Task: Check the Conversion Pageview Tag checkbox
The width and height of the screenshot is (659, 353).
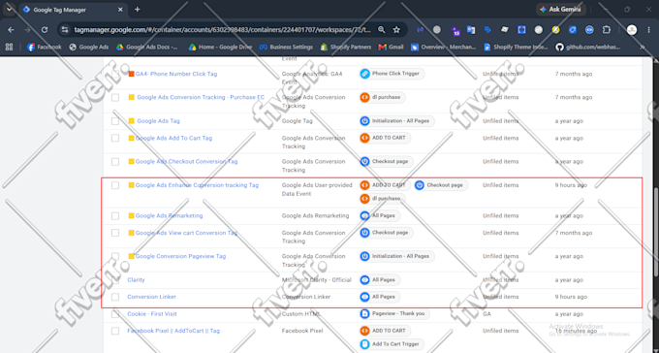Action: [115, 256]
